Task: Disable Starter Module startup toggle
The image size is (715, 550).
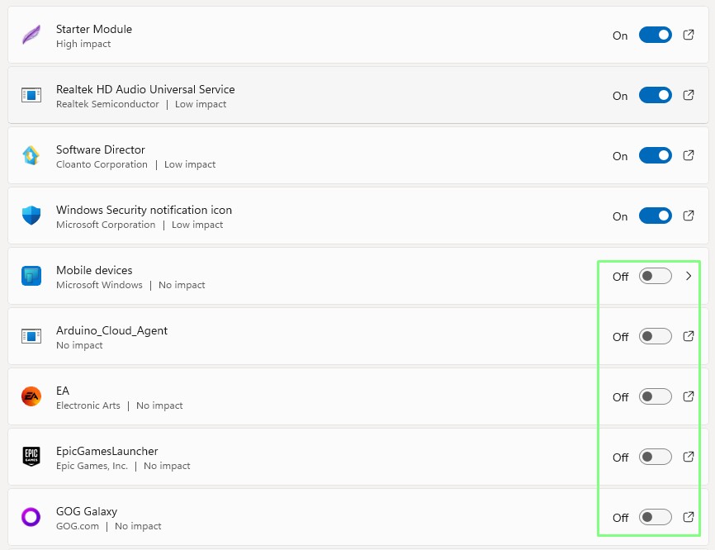Action: click(656, 36)
